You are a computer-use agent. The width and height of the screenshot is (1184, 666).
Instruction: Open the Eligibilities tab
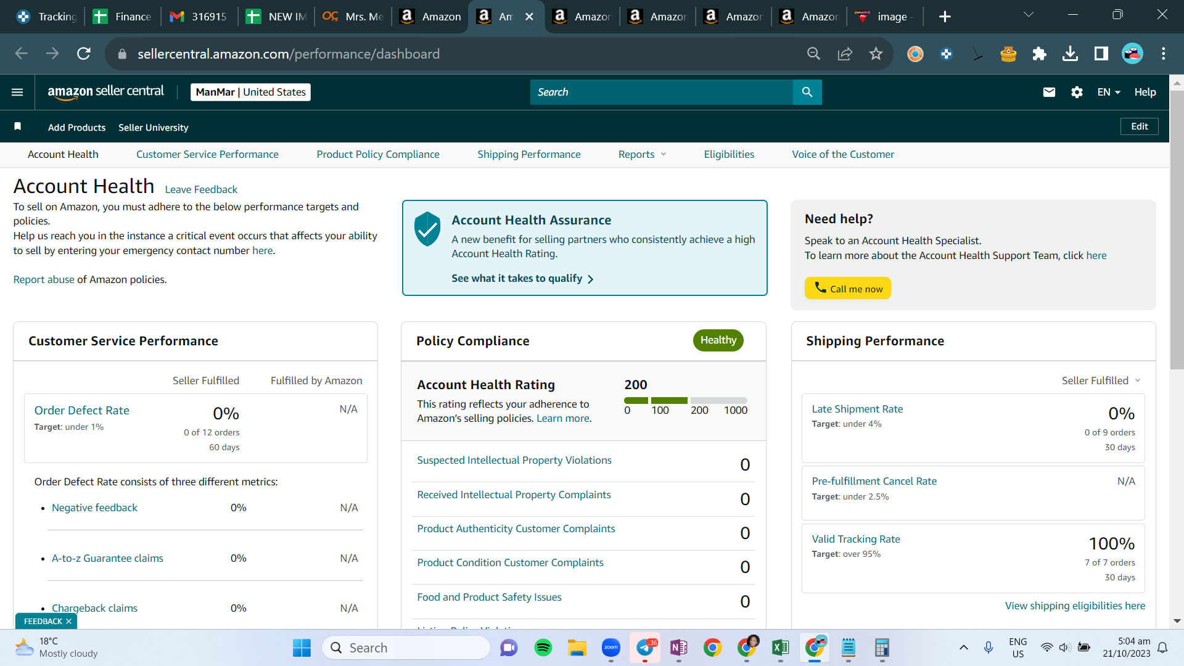coord(729,154)
